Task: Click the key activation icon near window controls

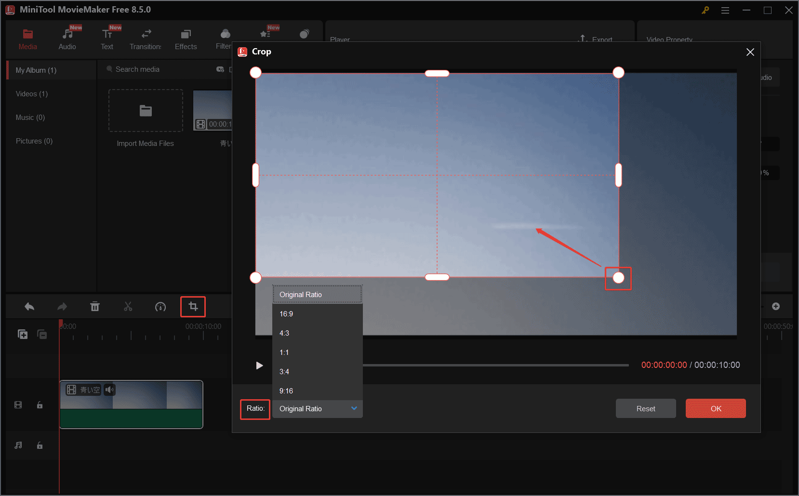Action: coord(705,10)
